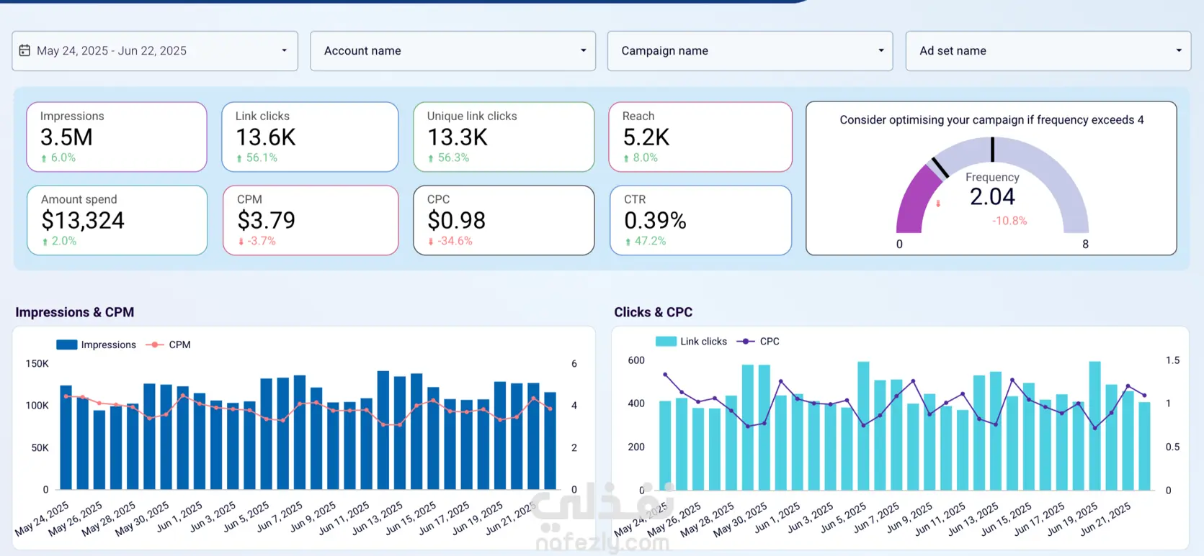Image resolution: width=1204 pixels, height=556 pixels.
Task: Select the Reach value 5.2K
Action: [x=646, y=137]
